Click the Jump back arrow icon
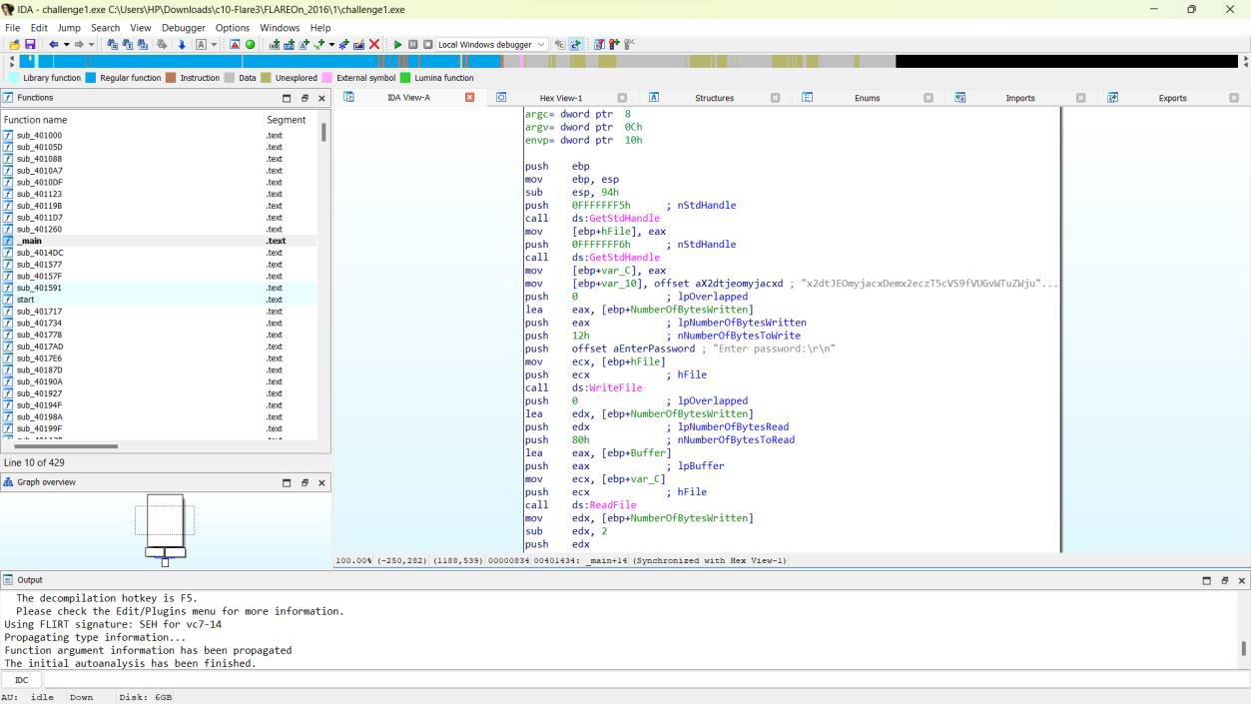Image resolution: width=1251 pixels, height=704 pixels. 54,45
